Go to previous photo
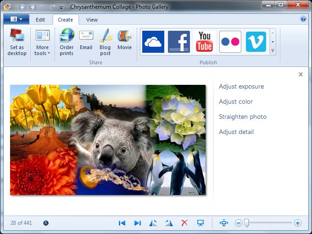This screenshot has width=312, height=234. (x=122, y=223)
